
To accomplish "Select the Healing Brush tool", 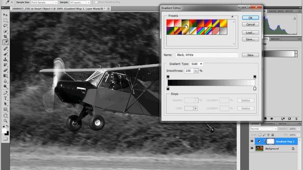I will [x=5, y=48].
